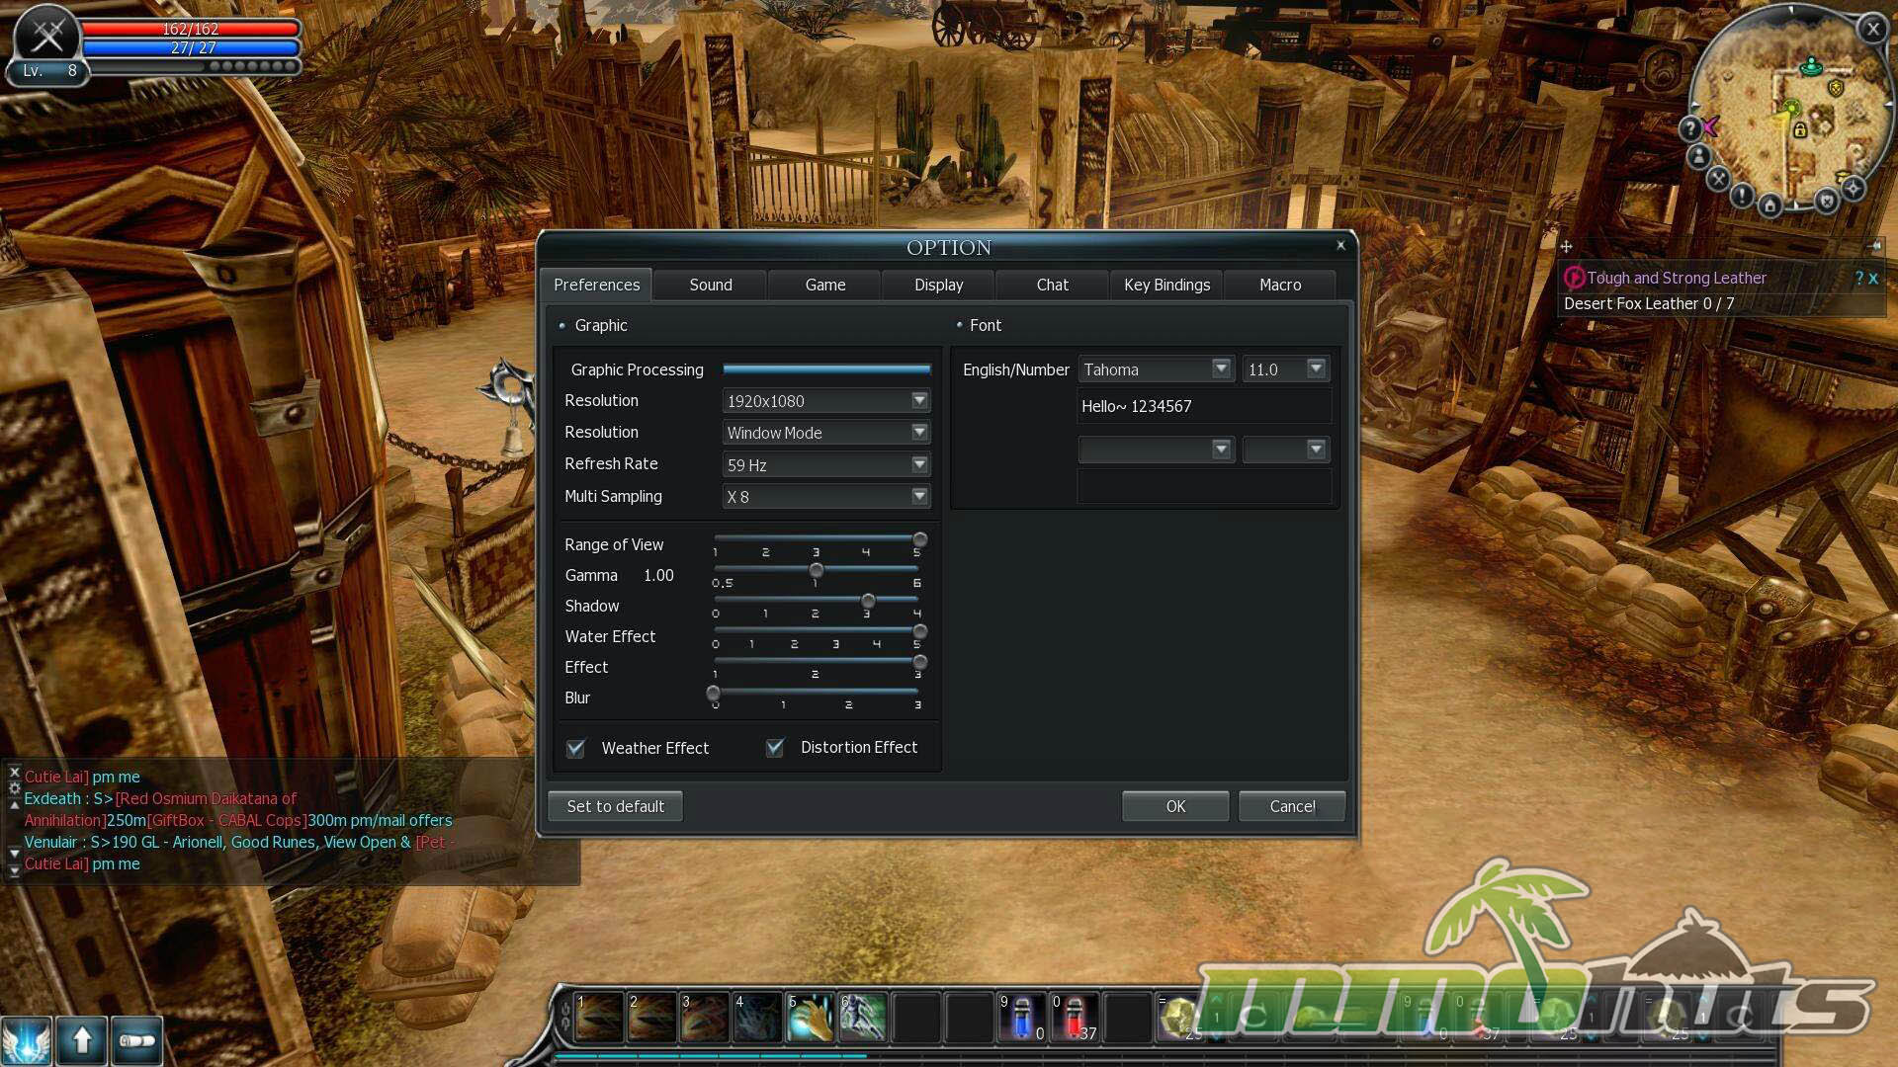Click the Shadow slider handle
The image size is (1898, 1067).
[868, 601]
